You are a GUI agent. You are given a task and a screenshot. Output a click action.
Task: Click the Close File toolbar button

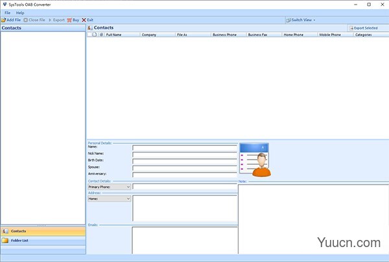click(34, 20)
